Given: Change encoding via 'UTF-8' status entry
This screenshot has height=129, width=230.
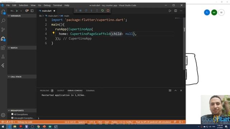Looking at the screenshot, I should 92,122.
